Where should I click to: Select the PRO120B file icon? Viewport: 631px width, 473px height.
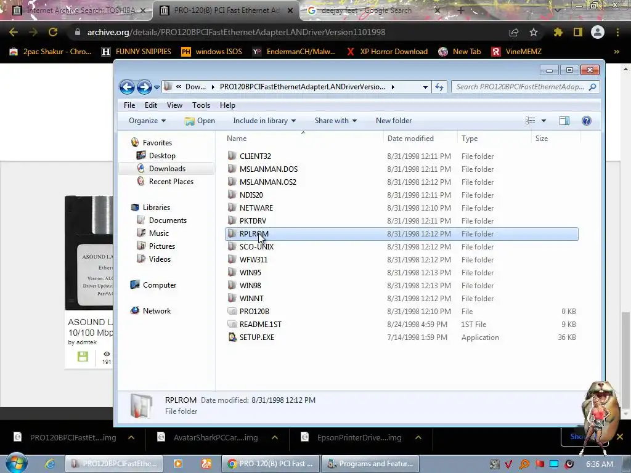click(x=232, y=311)
